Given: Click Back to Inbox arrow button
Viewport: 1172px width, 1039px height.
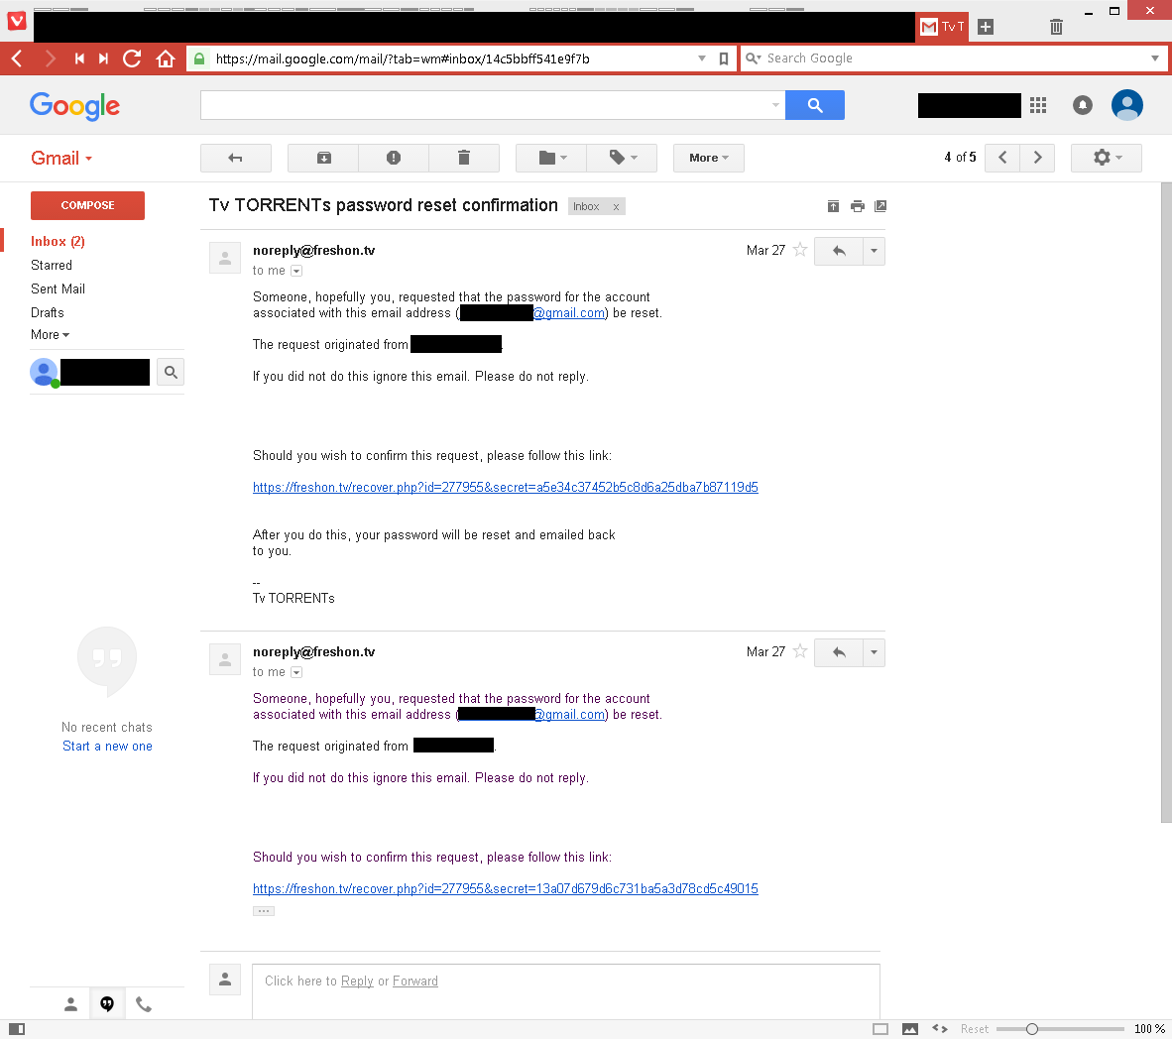Looking at the screenshot, I should coord(235,158).
